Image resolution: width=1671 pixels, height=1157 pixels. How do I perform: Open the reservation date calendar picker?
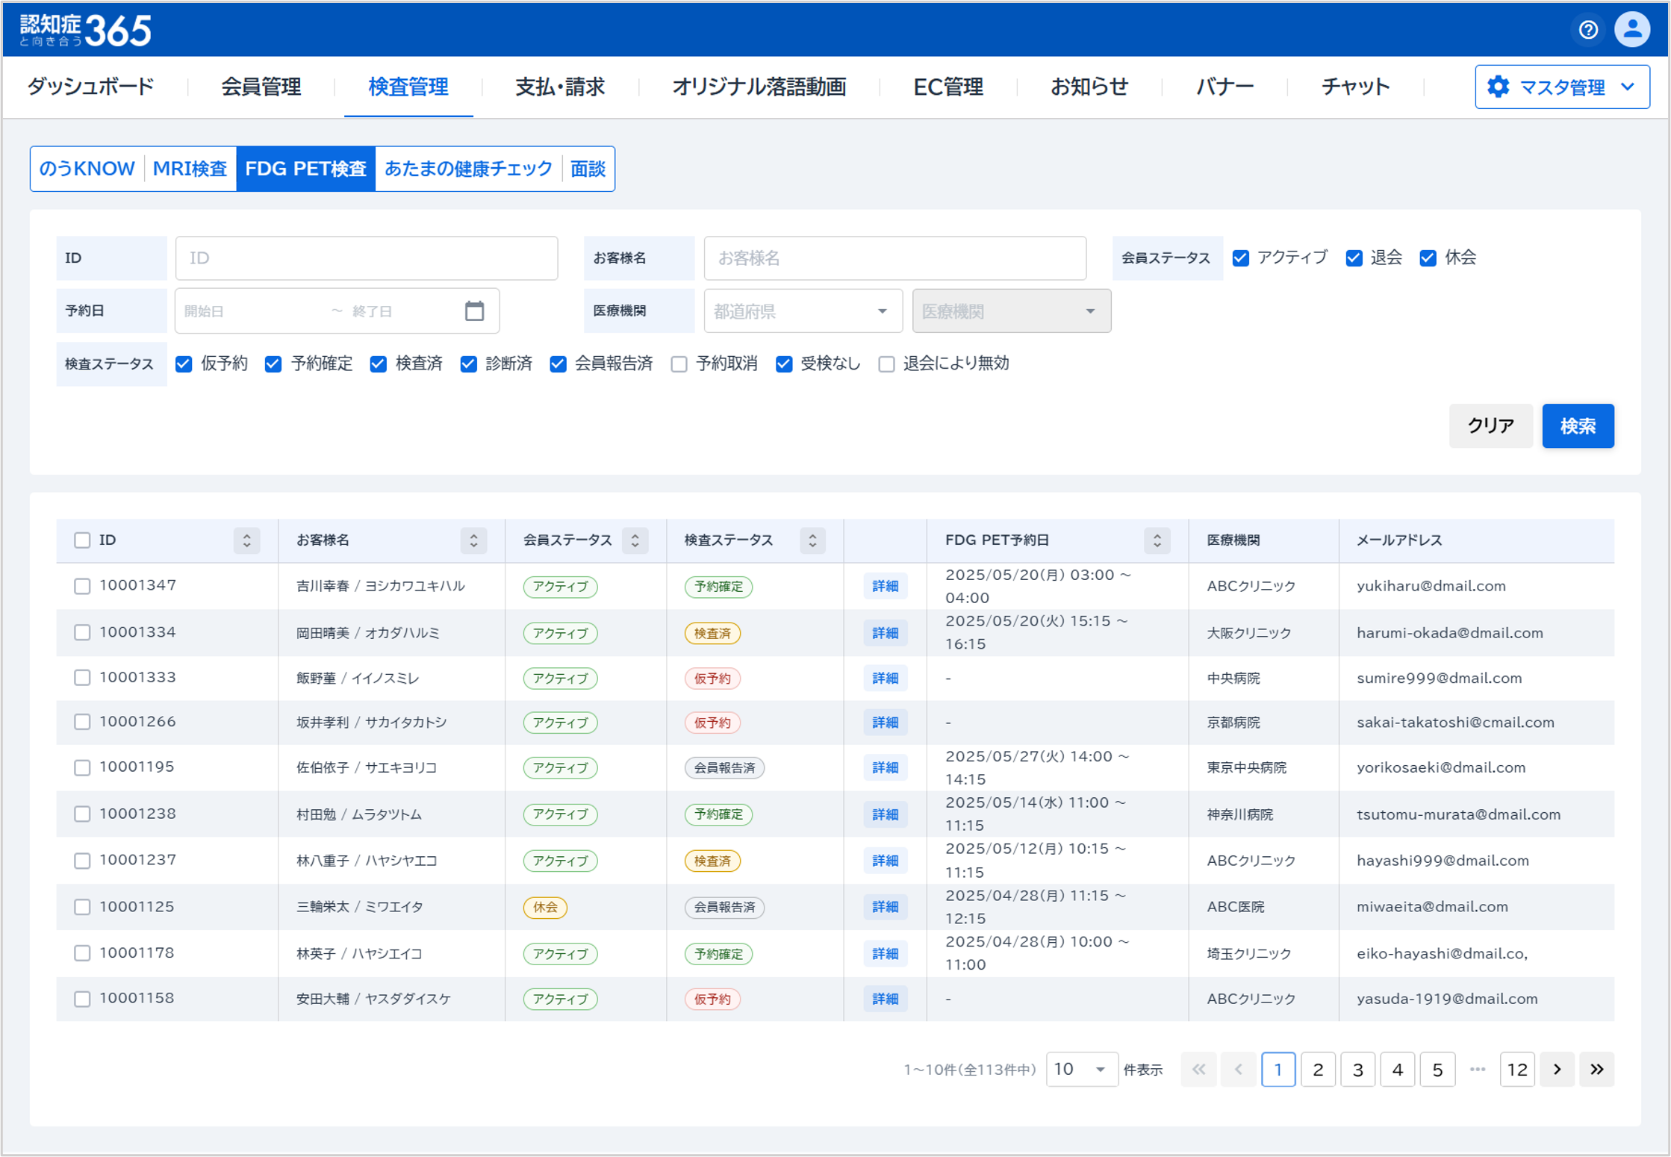pos(474,311)
